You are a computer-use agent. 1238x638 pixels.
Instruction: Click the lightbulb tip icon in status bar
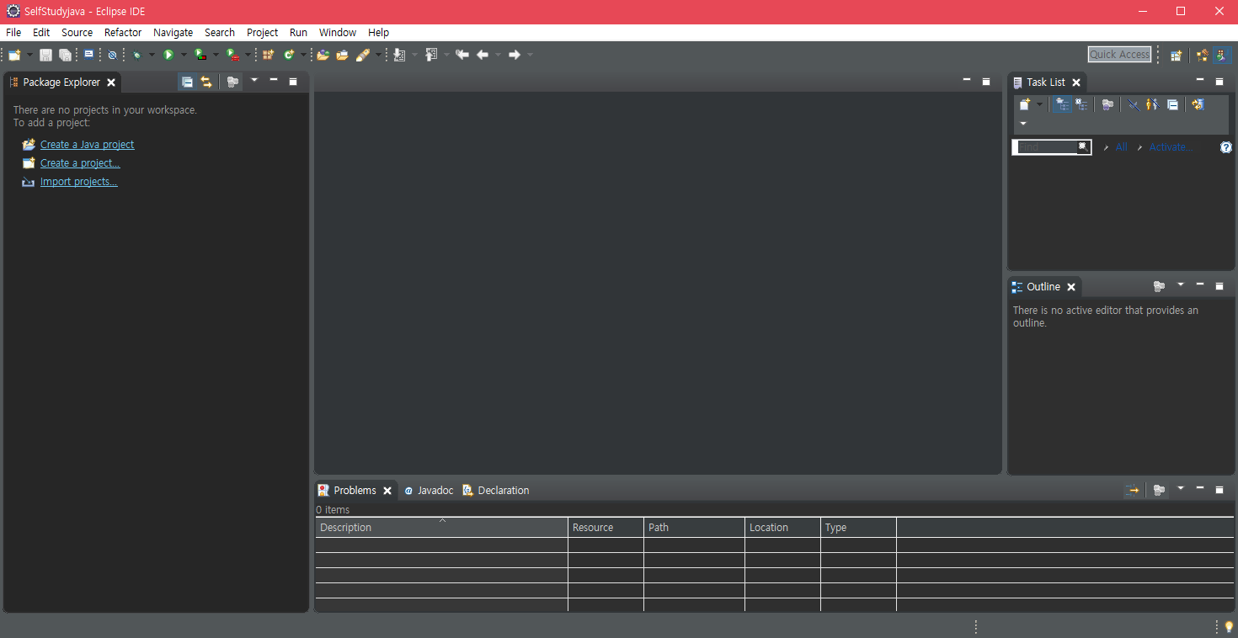[x=1229, y=626]
